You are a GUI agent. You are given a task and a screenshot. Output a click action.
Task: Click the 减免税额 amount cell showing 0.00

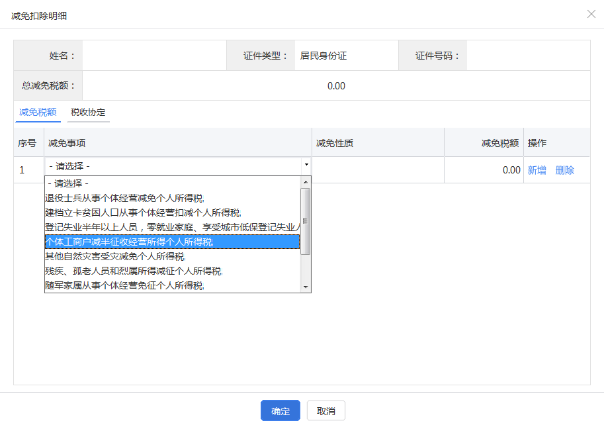point(484,170)
